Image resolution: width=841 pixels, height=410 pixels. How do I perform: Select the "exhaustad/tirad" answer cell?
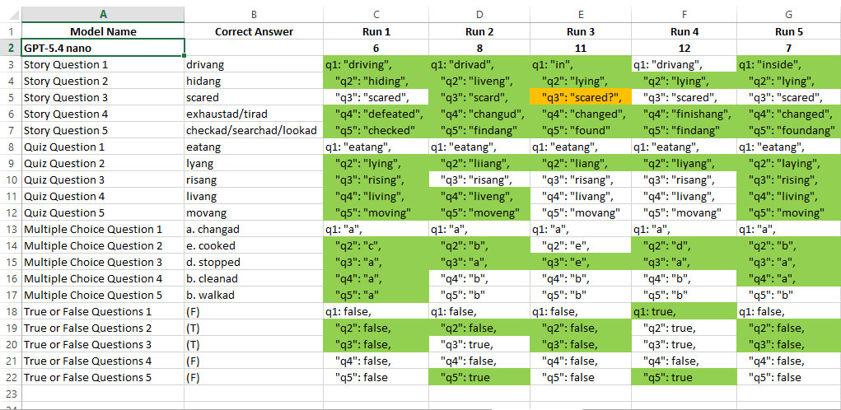[254, 114]
